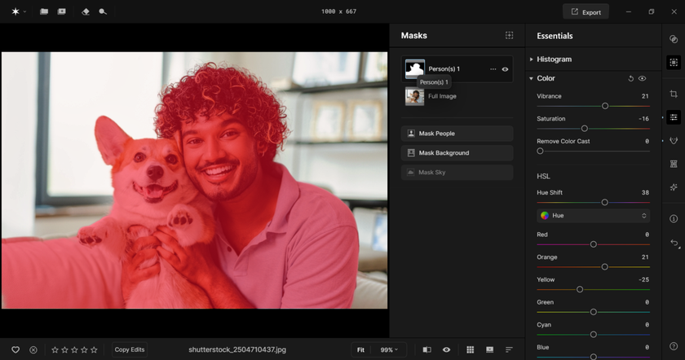Click Mask Sky button
Image resolution: width=685 pixels, height=360 pixels.
457,173
